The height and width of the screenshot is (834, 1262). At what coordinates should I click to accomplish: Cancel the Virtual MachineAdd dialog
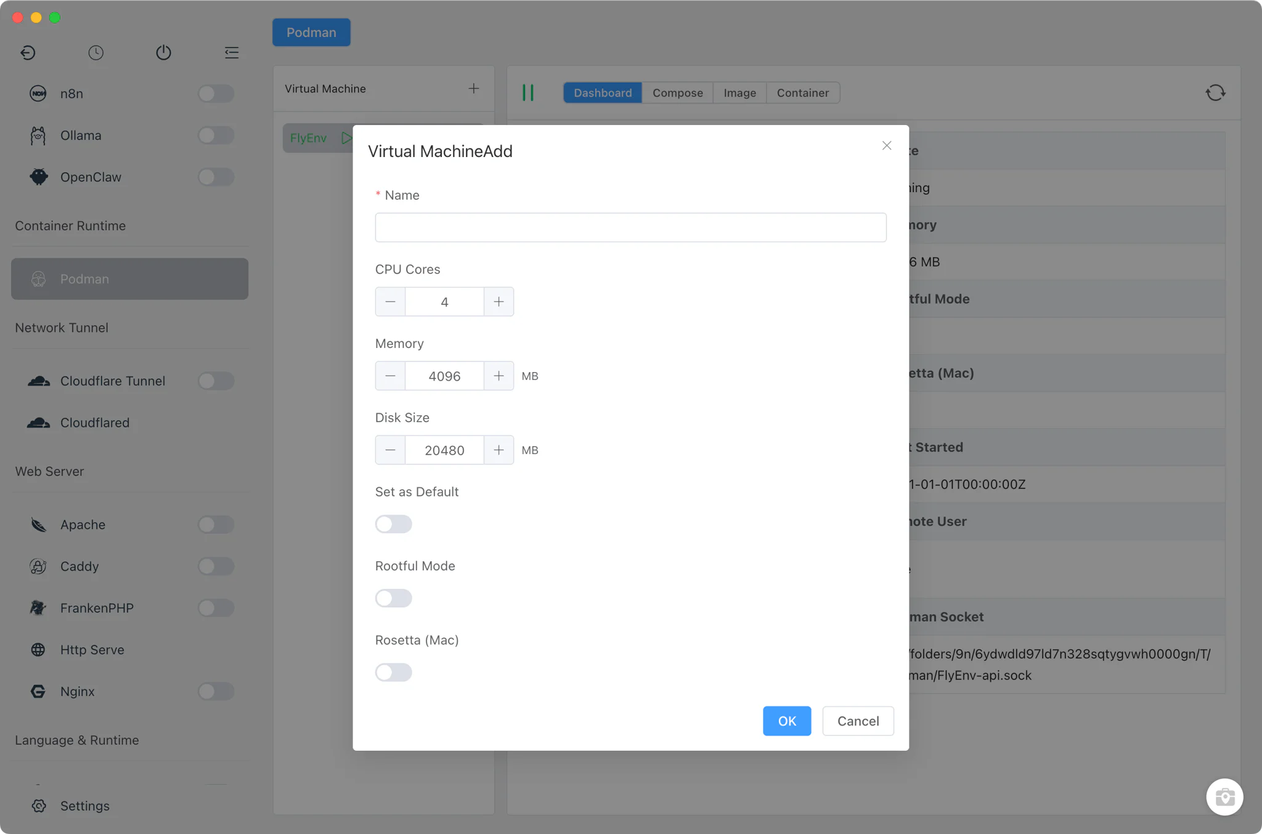[x=858, y=721]
